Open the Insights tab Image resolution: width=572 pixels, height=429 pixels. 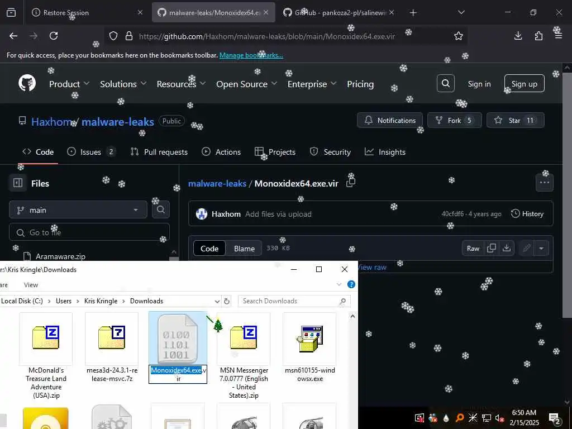[x=385, y=152]
